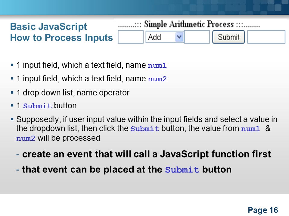Click the drop down list name operator text
Screen dimensions: 289x216
pyautogui.click(x=73, y=93)
